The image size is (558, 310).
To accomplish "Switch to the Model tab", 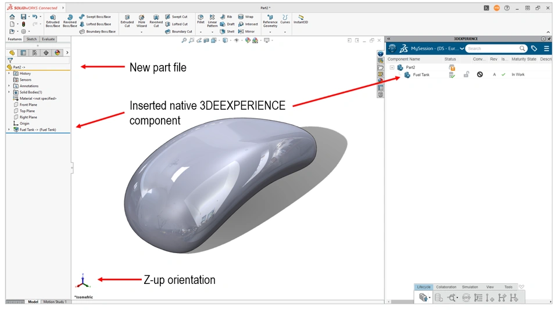I will [x=33, y=302].
